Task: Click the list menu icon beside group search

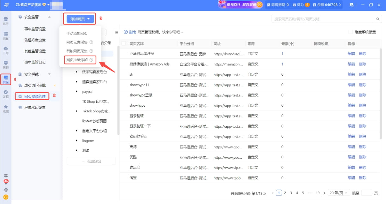Action: pyautogui.click(x=116, y=33)
